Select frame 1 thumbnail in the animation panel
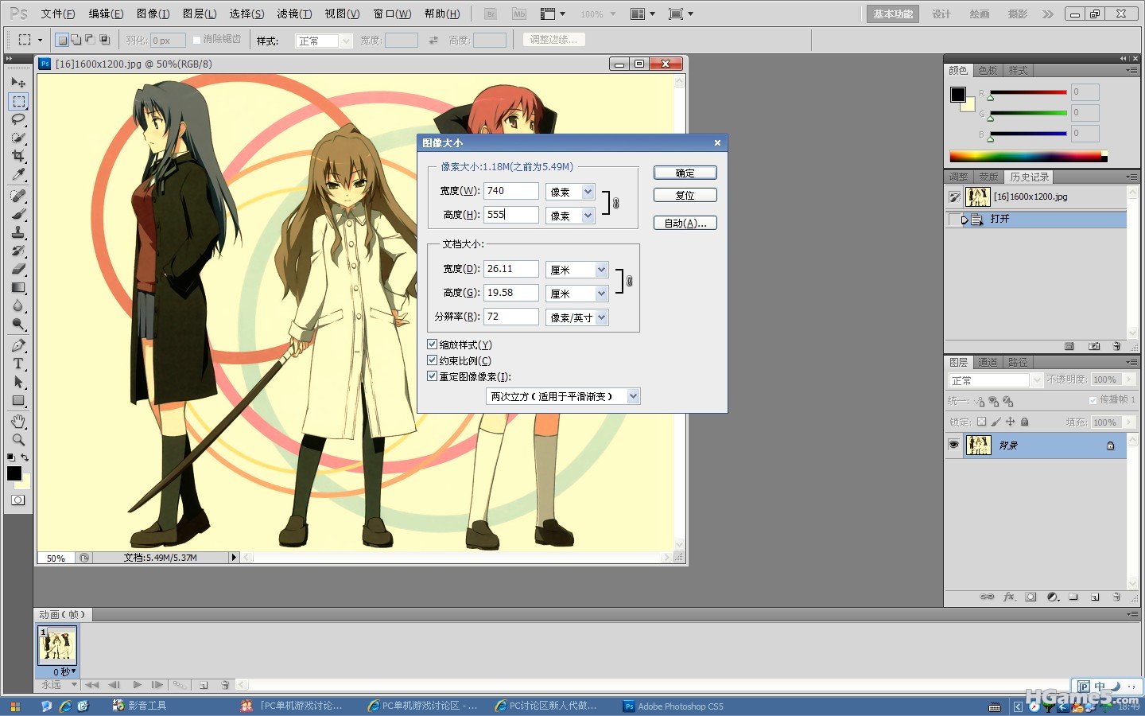The width and height of the screenshot is (1145, 716). pyautogui.click(x=57, y=644)
